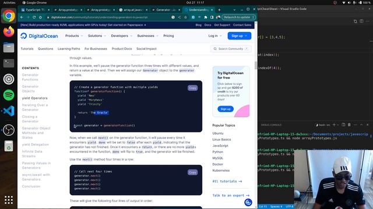This screenshot has height=209, width=373.
Task: Switch to the Generator tab
Action: [x=166, y=10]
